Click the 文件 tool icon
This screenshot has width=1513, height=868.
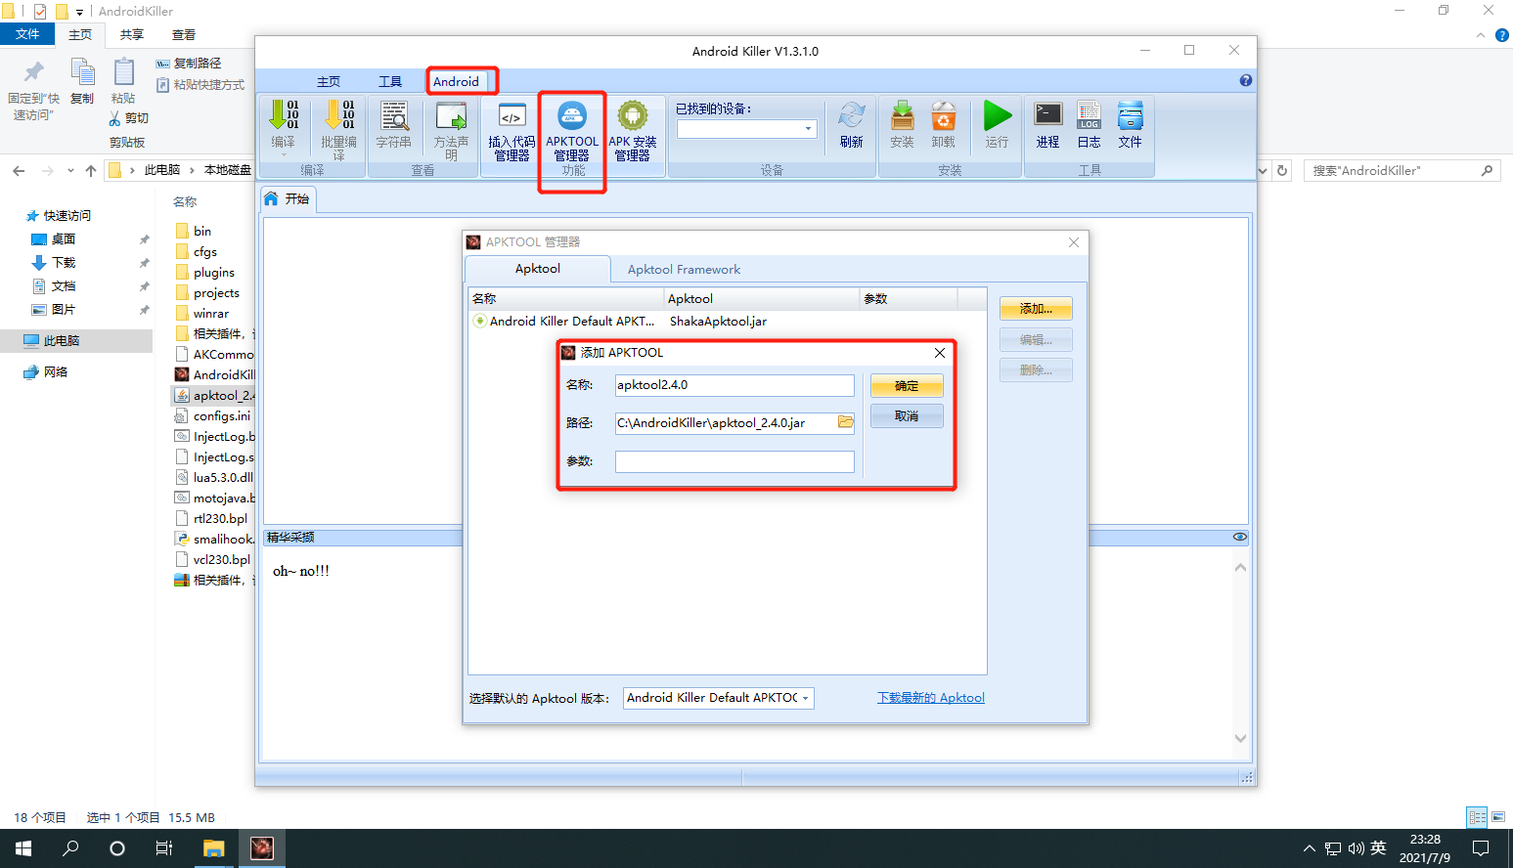1130,115
